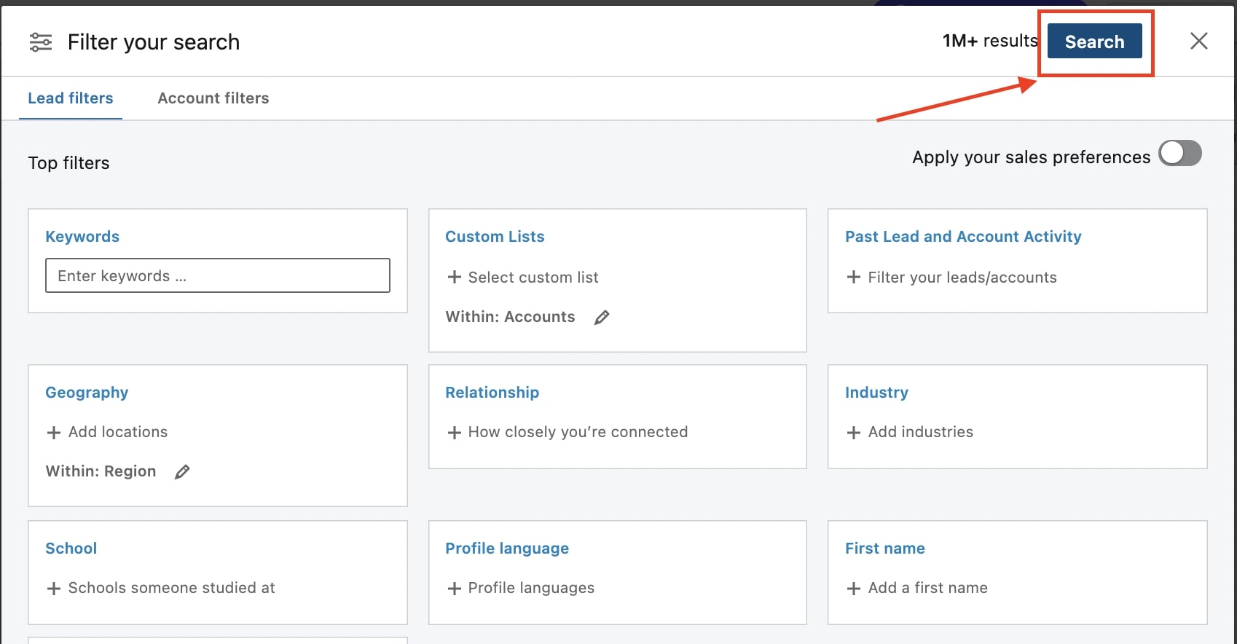Click the plus icon beside Schools someone studied at

[x=53, y=588]
